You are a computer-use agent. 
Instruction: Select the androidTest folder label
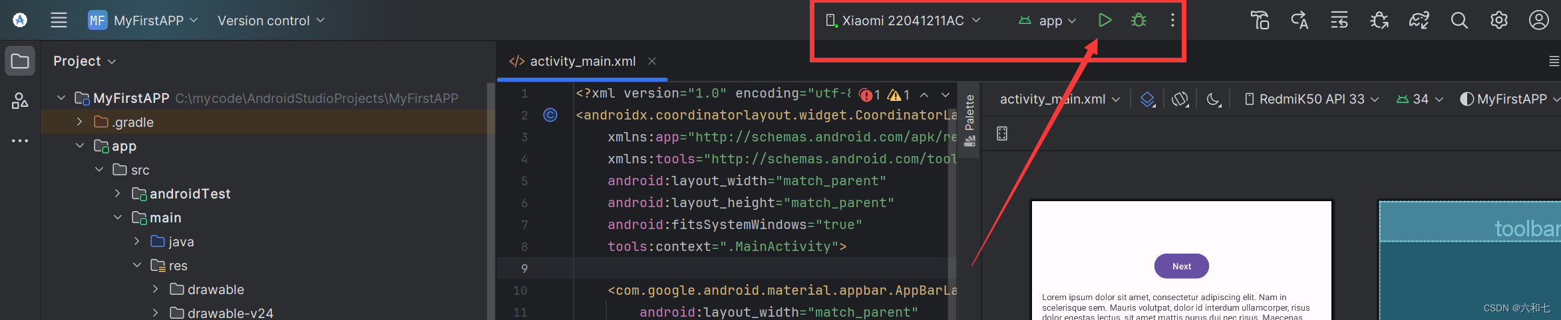(190, 194)
